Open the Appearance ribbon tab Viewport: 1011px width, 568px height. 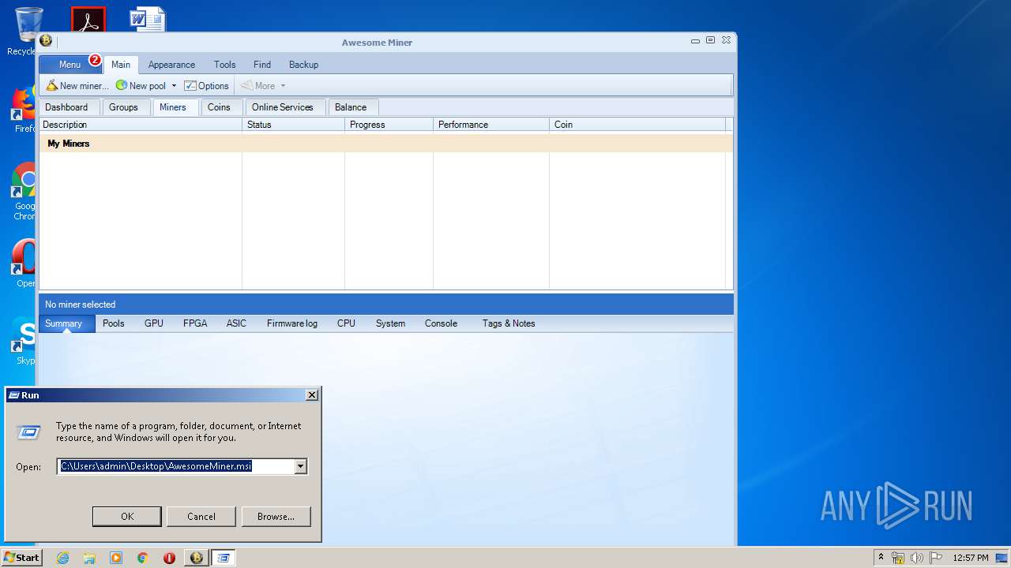[x=171, y=65]
